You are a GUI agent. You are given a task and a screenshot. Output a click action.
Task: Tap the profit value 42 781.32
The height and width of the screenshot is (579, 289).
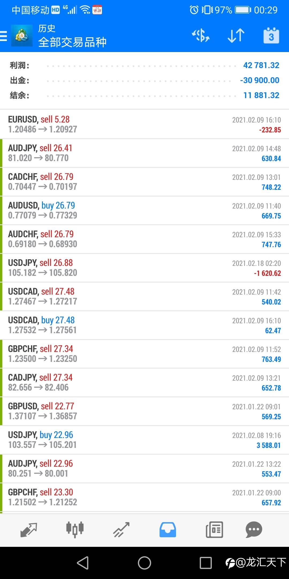(x=261, y=65)
